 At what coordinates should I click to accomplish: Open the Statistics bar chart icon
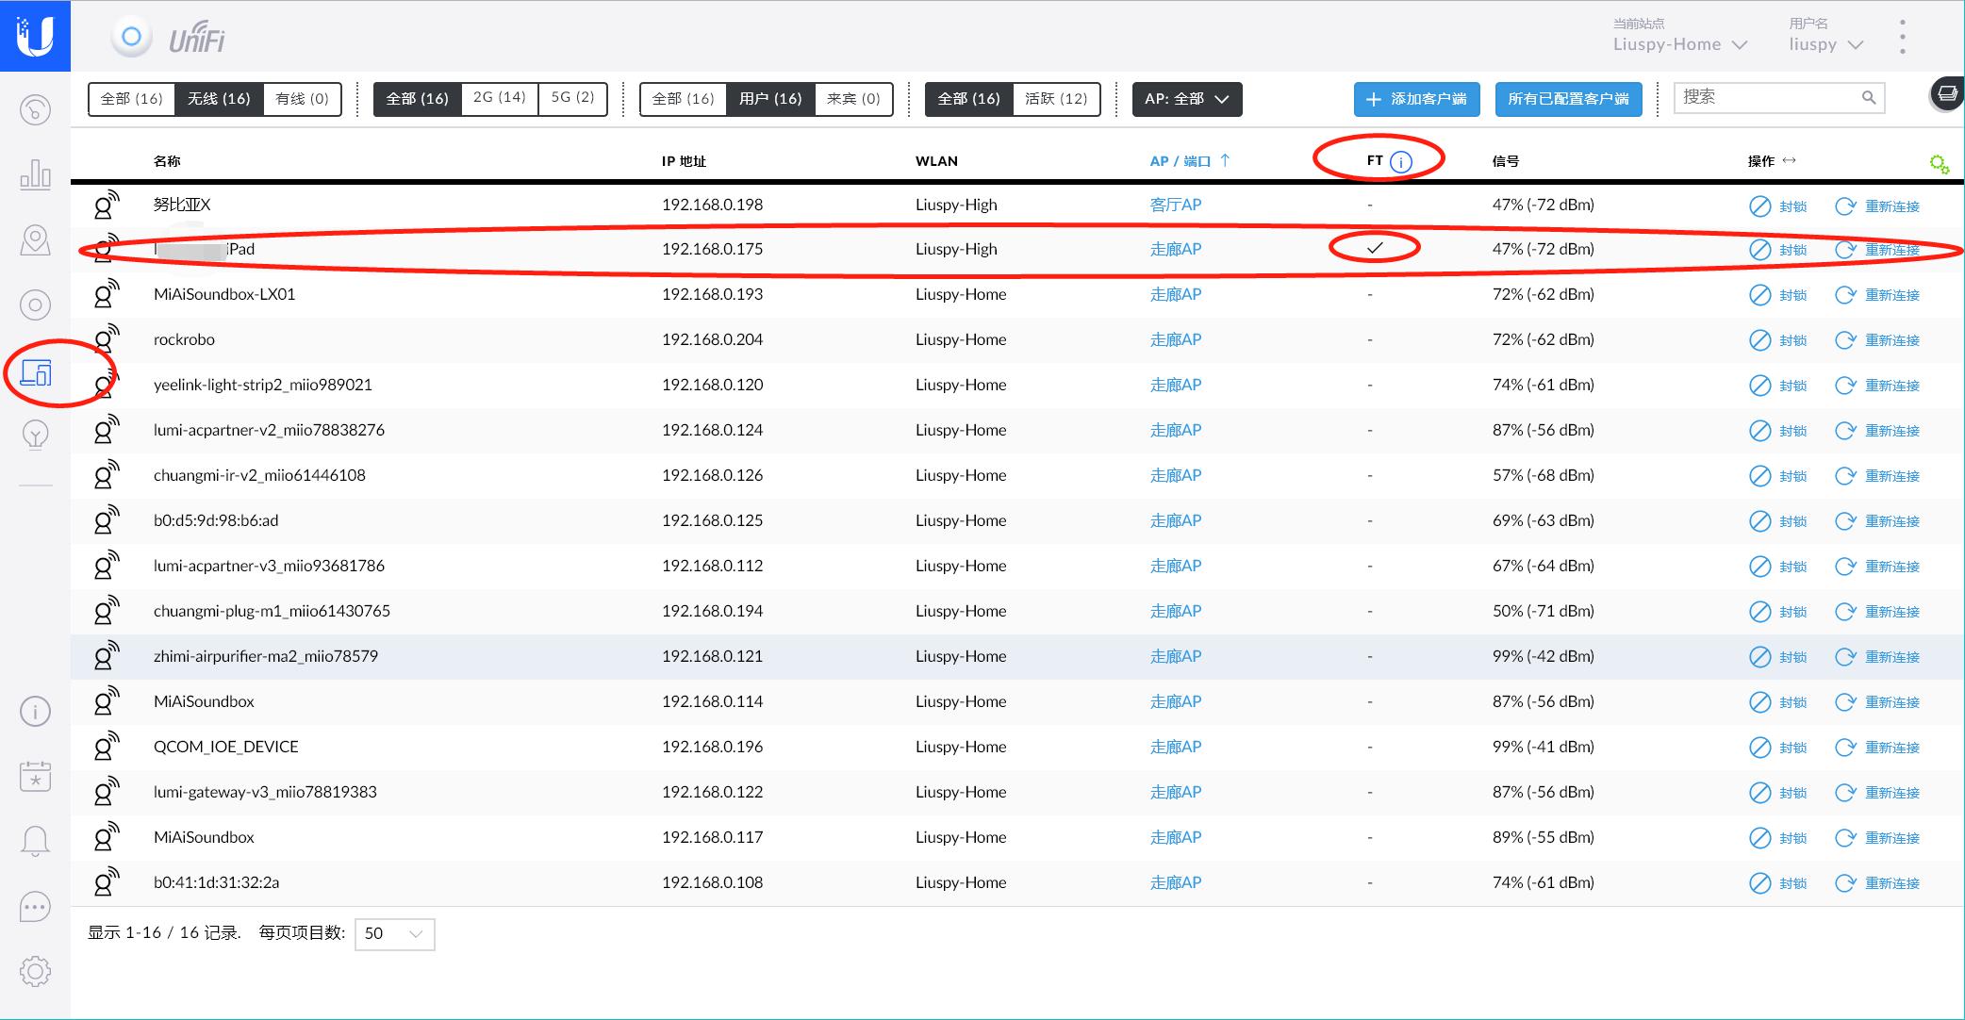35,175
